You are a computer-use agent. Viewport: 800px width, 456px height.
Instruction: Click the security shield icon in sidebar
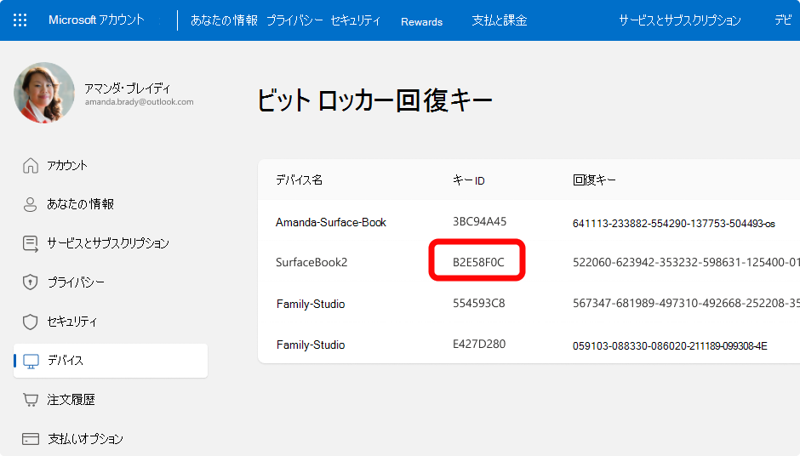pos(30,322)
